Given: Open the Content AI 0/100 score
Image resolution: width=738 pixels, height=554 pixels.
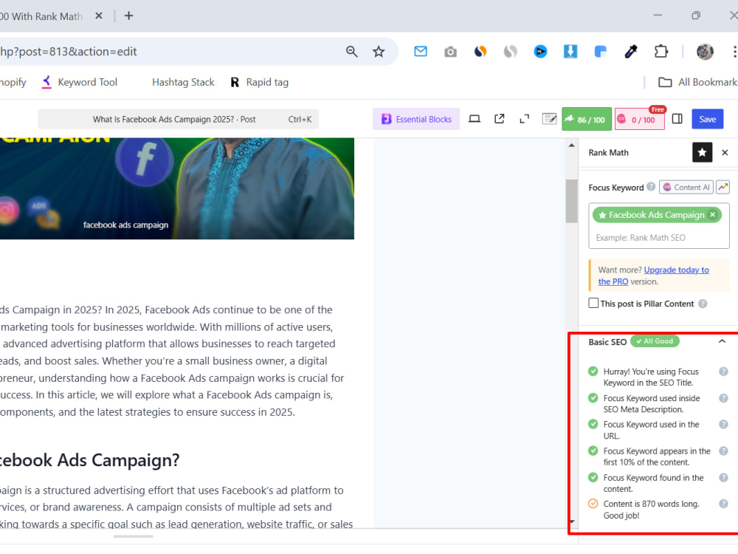Looking at the screenshot, I should (x=639, y=119).
